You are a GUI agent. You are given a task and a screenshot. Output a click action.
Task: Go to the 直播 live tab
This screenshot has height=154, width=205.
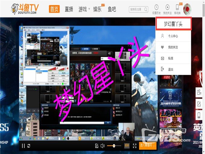point(69,9)
